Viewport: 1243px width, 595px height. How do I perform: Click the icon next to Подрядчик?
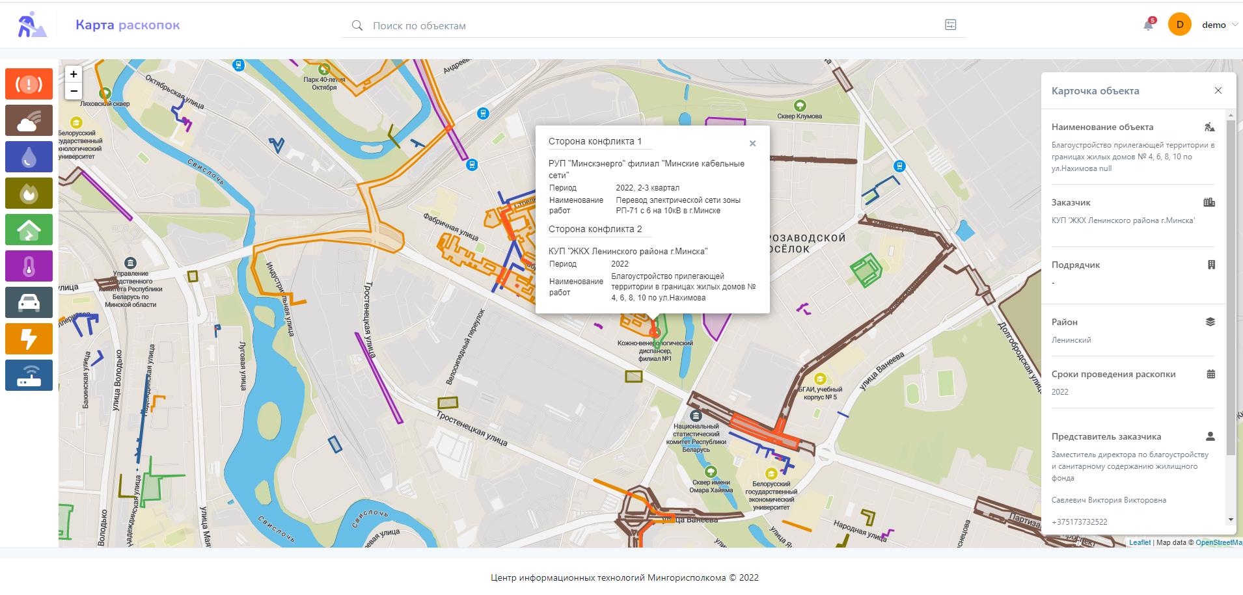tap(1211, 265)
